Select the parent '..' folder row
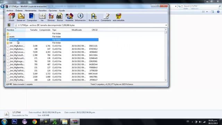 [x=52, y=33]
